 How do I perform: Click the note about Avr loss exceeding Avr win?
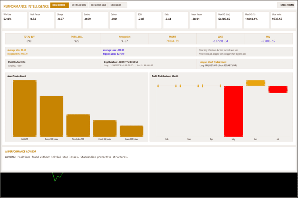pos(218,50)
